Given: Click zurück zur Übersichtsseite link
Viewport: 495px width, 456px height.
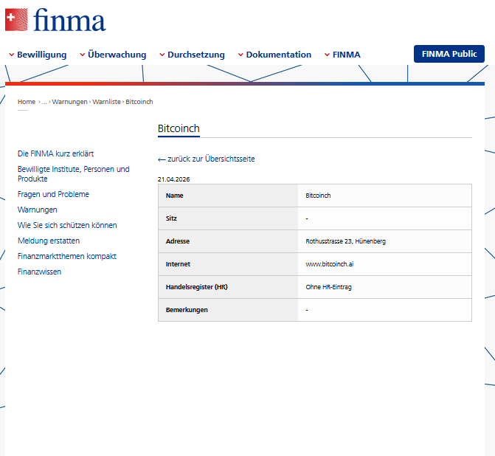Looking at the screenshot, I should (x=211, y=159).
